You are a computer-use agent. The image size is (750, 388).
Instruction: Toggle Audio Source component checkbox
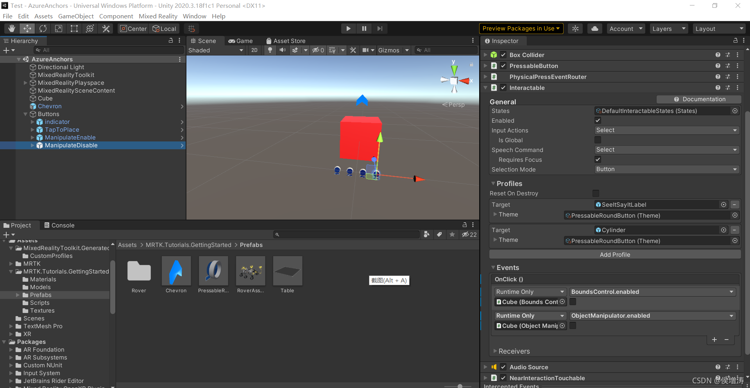(x=503, y=367)
